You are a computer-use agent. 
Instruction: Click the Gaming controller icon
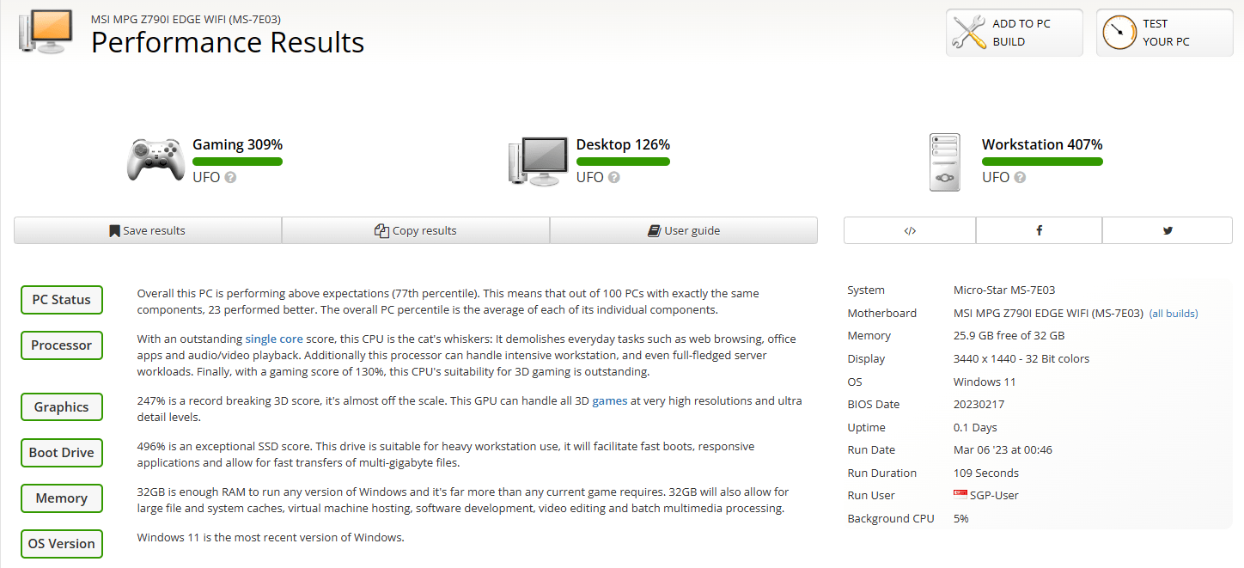pyautogui.click(x=155, y=160)
